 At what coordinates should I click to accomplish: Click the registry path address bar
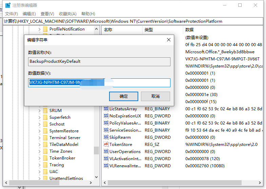tap(133, 21)
